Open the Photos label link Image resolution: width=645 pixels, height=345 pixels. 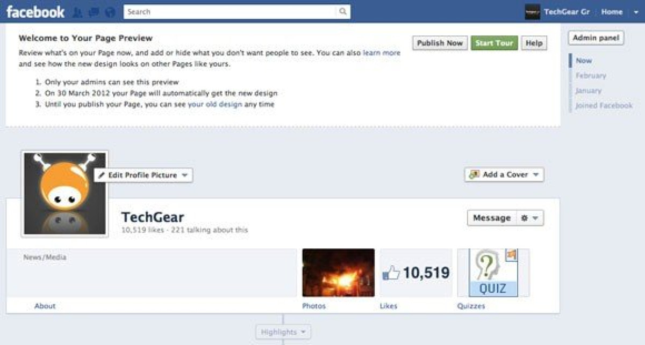click(x=314, y=306)
